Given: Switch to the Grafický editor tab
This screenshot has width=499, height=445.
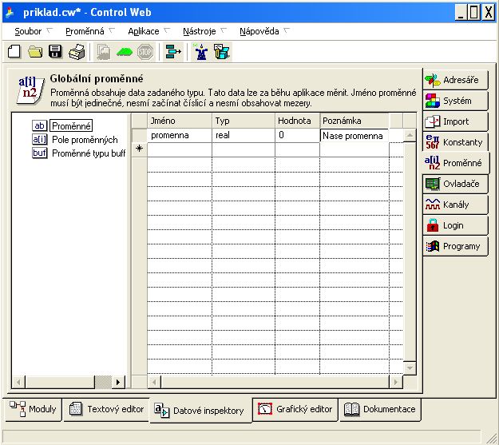Looking at the screenshot, I should pyautogui.click(x=295, y=410).
